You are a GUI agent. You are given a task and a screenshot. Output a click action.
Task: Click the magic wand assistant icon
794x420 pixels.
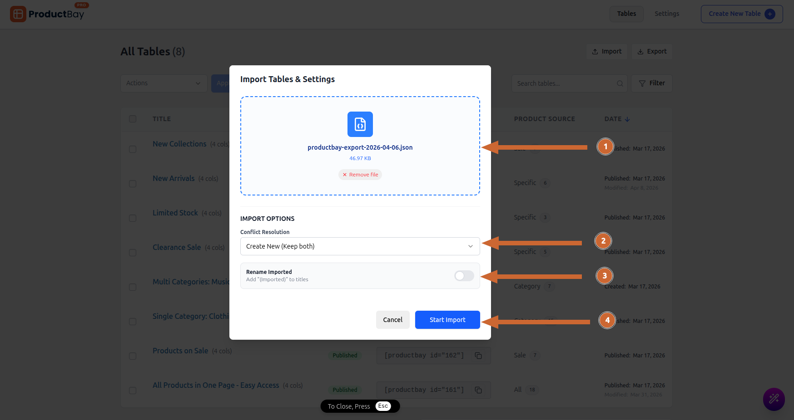pos(774,399)
